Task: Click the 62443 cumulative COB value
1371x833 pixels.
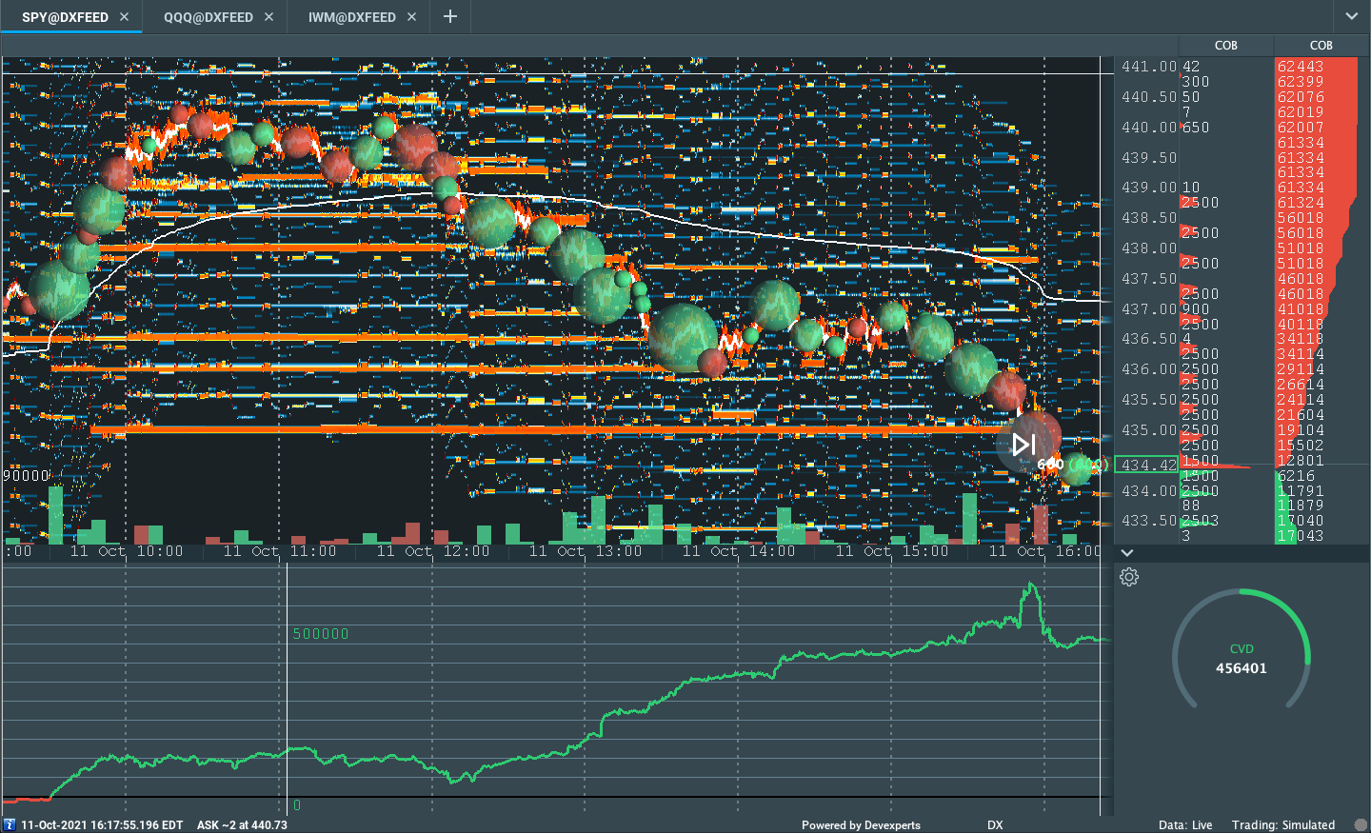Action: (x=1301, y=67)
